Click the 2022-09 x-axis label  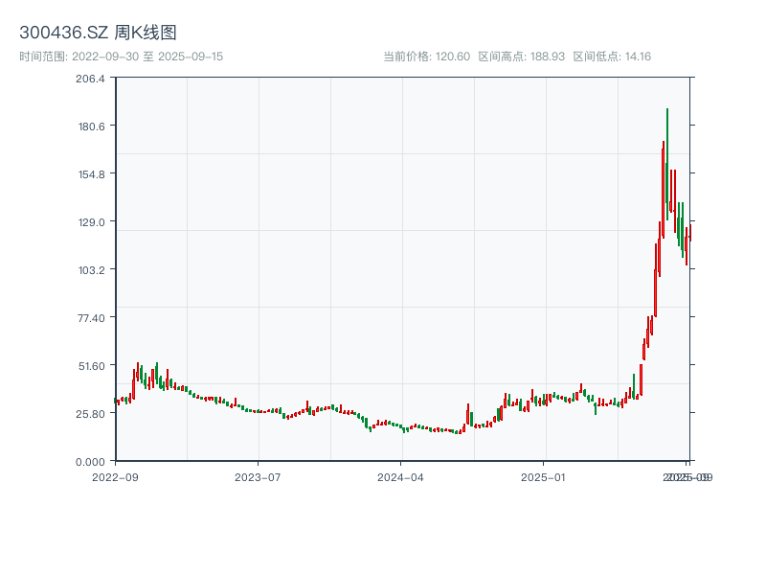click(x=115, y=477)
